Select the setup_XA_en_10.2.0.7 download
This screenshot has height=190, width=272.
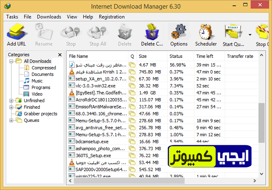(x=162, y=79)
